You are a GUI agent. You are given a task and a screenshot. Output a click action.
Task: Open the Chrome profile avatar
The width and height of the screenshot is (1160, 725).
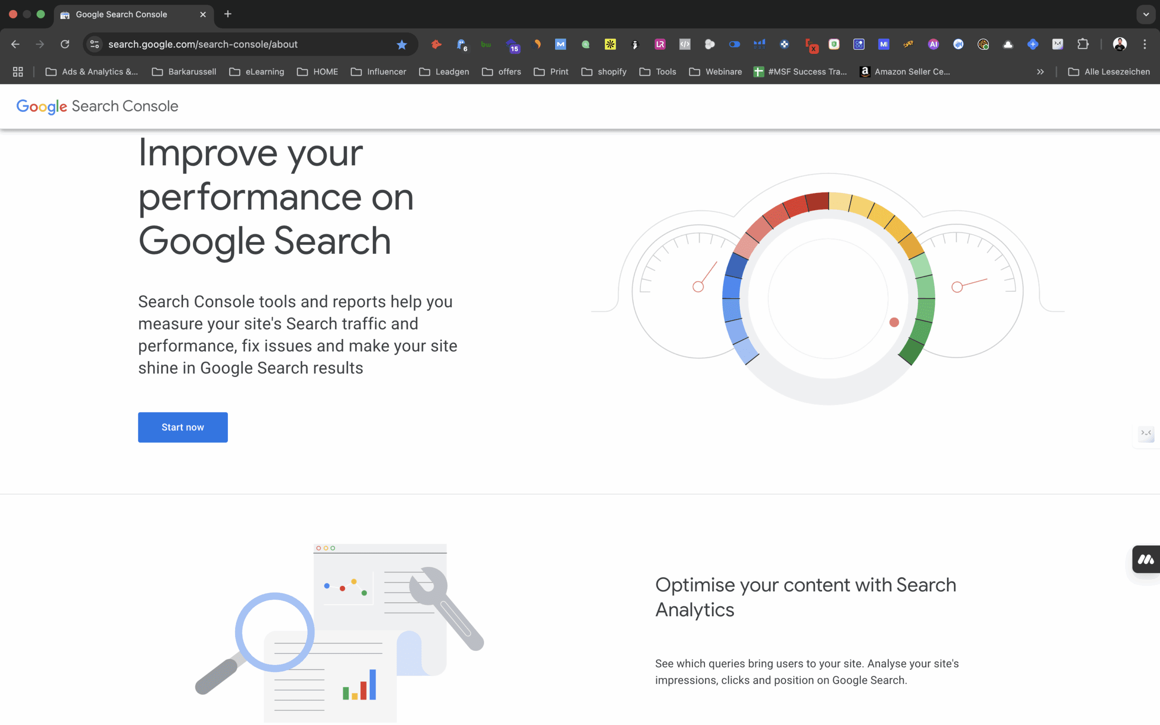coord(1119,44)
